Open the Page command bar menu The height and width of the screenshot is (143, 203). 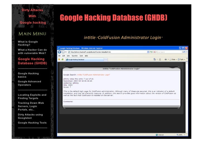point(173,60)
